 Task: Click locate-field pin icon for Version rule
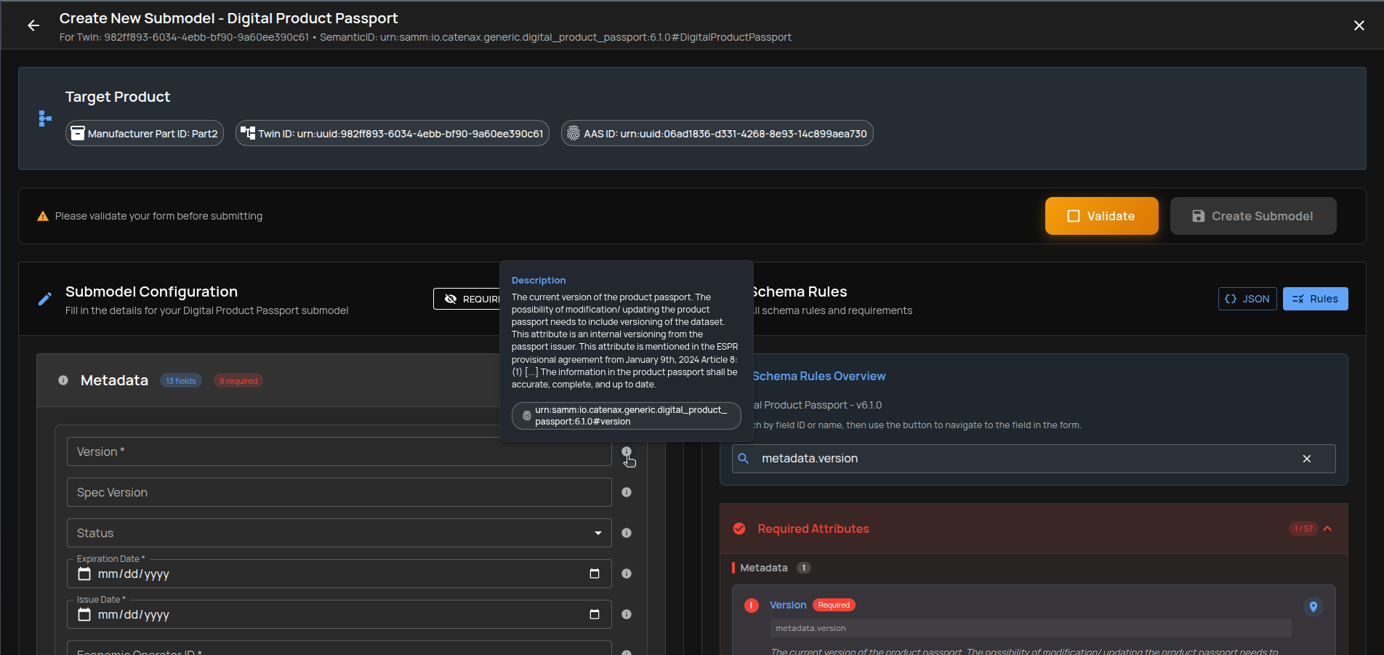(1313, 606)
